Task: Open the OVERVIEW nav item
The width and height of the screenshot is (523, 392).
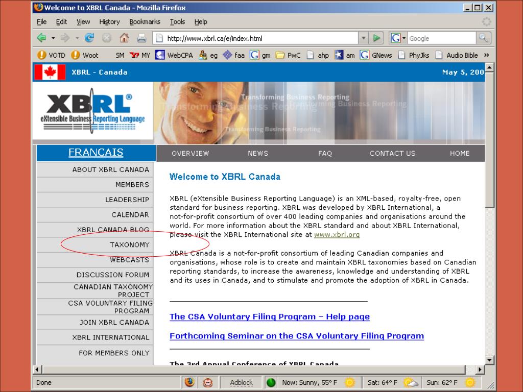Action: 190,153
